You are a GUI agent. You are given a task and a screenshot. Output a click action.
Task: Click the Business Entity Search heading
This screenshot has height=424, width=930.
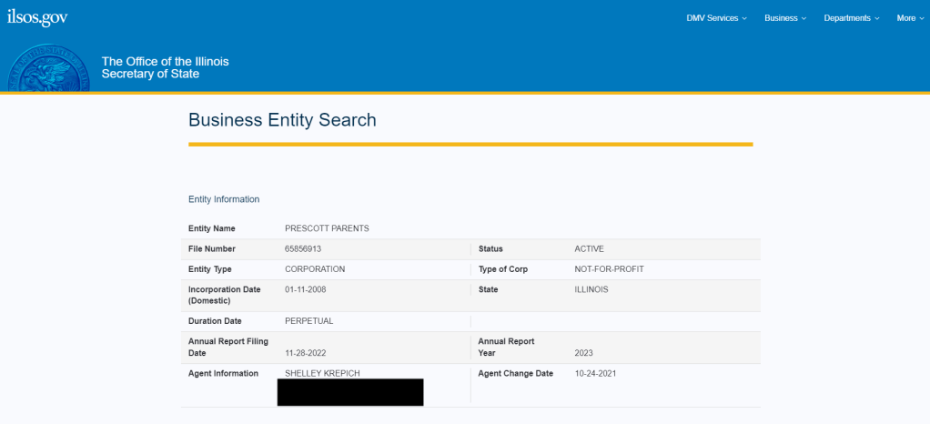[x=282, y=120]
